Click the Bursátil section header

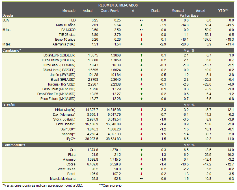pos(9,105)
